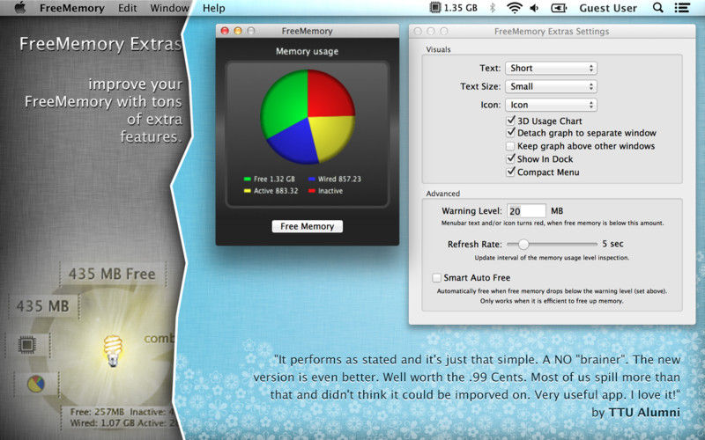Click the battery charging icon
This screenshot has width=705, height=440.
(559, 8)
